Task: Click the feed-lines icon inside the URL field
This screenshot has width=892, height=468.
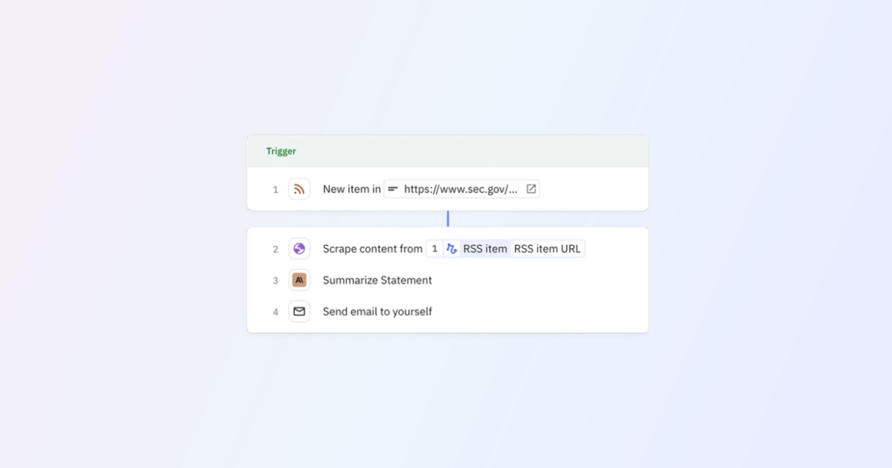Action: pos(393,189)
